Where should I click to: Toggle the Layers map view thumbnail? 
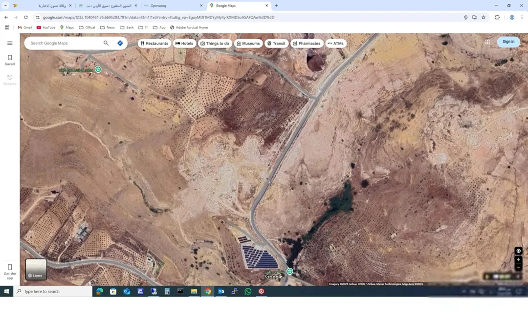pyautogui.click(x=36, y=269)
